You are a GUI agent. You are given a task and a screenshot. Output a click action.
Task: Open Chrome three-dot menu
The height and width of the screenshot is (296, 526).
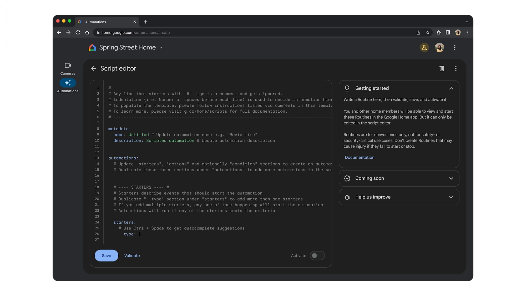pos(467,33)
